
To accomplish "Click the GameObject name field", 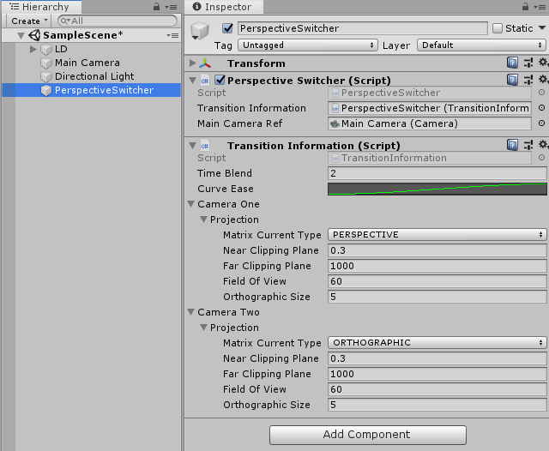I will point(363,28).
